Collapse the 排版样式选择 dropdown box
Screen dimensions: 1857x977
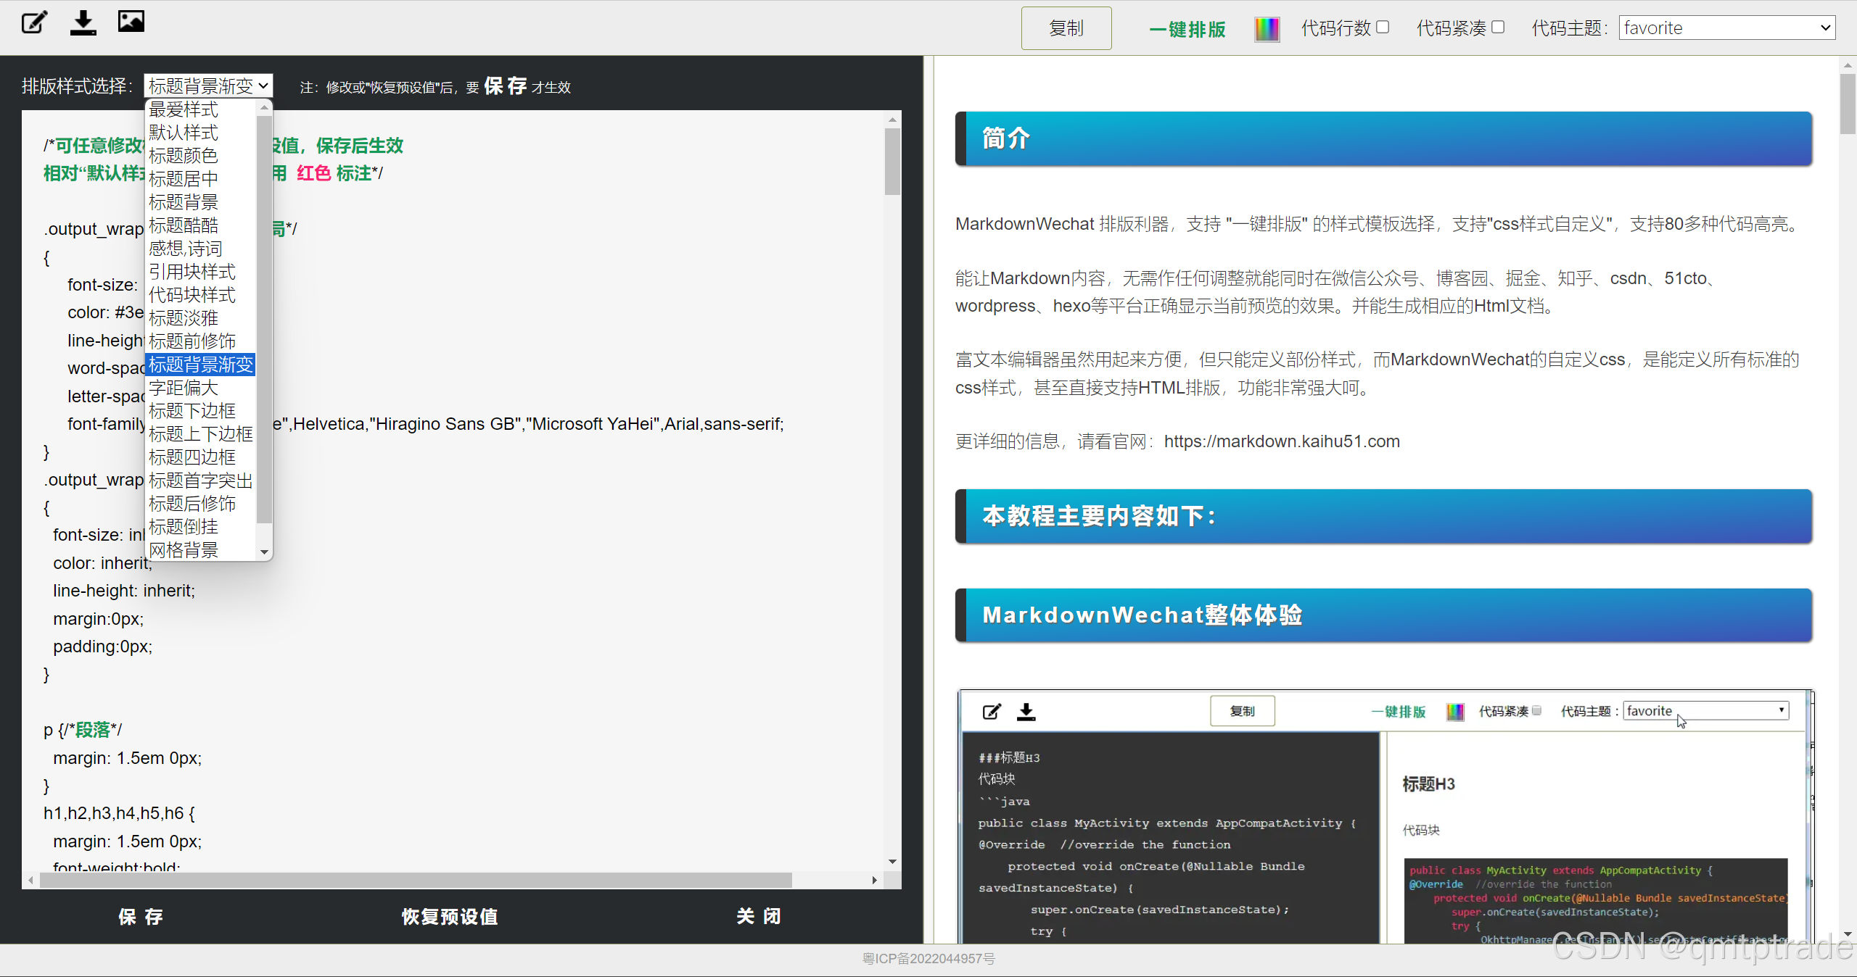click(208, 86)
